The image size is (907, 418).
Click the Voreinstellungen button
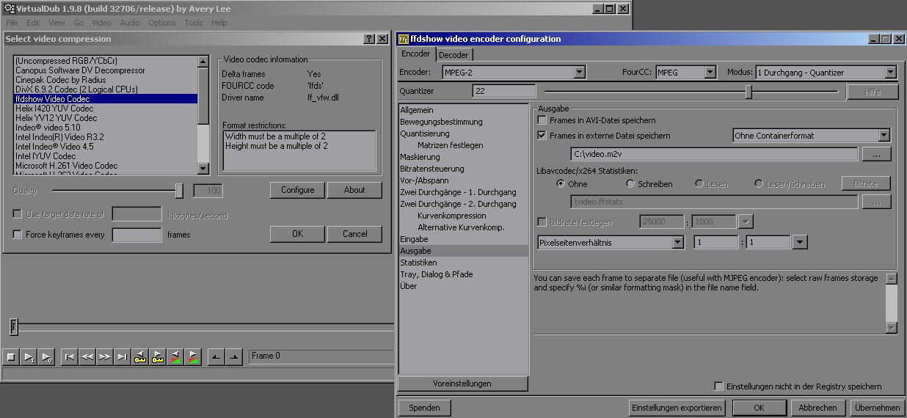coord(462,384)
